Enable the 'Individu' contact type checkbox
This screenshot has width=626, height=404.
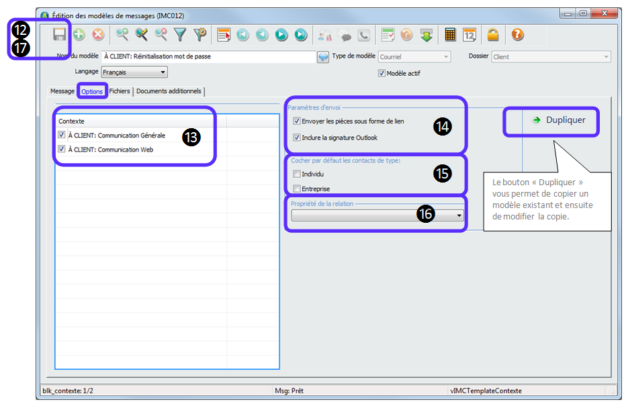click(297, 174)
